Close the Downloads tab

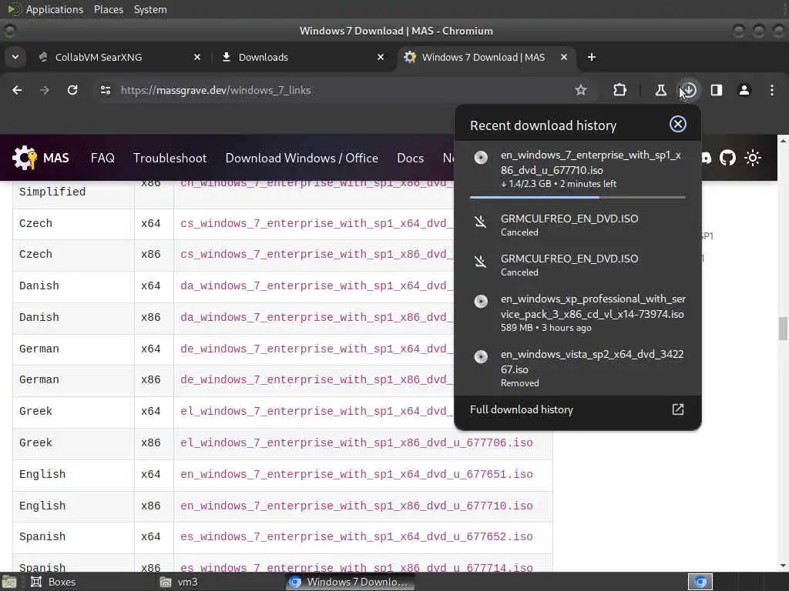click(x=381, y=57)
